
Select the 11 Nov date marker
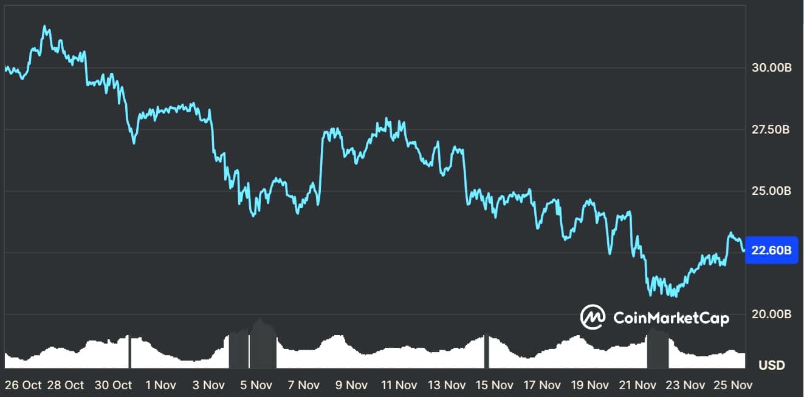coord(399,385)
